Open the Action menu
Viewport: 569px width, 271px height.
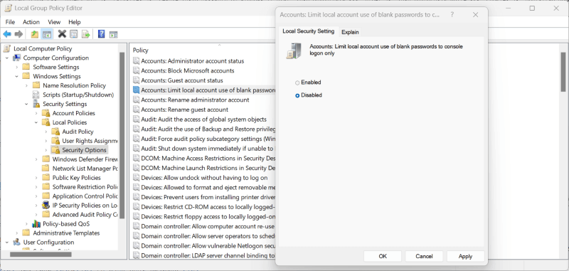pyautogui.click(x=31, y=22)
